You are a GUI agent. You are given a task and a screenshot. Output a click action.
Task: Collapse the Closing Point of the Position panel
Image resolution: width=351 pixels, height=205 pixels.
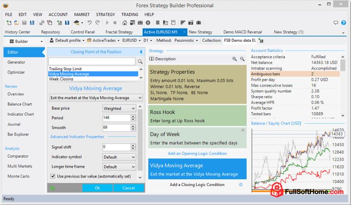[x=141, y=52]
